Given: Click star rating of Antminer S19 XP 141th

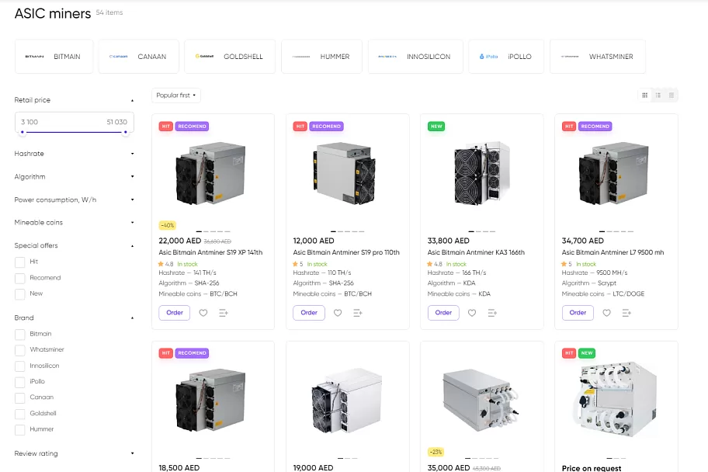Looking at the screenshot, I should click(x=165, y=264).
